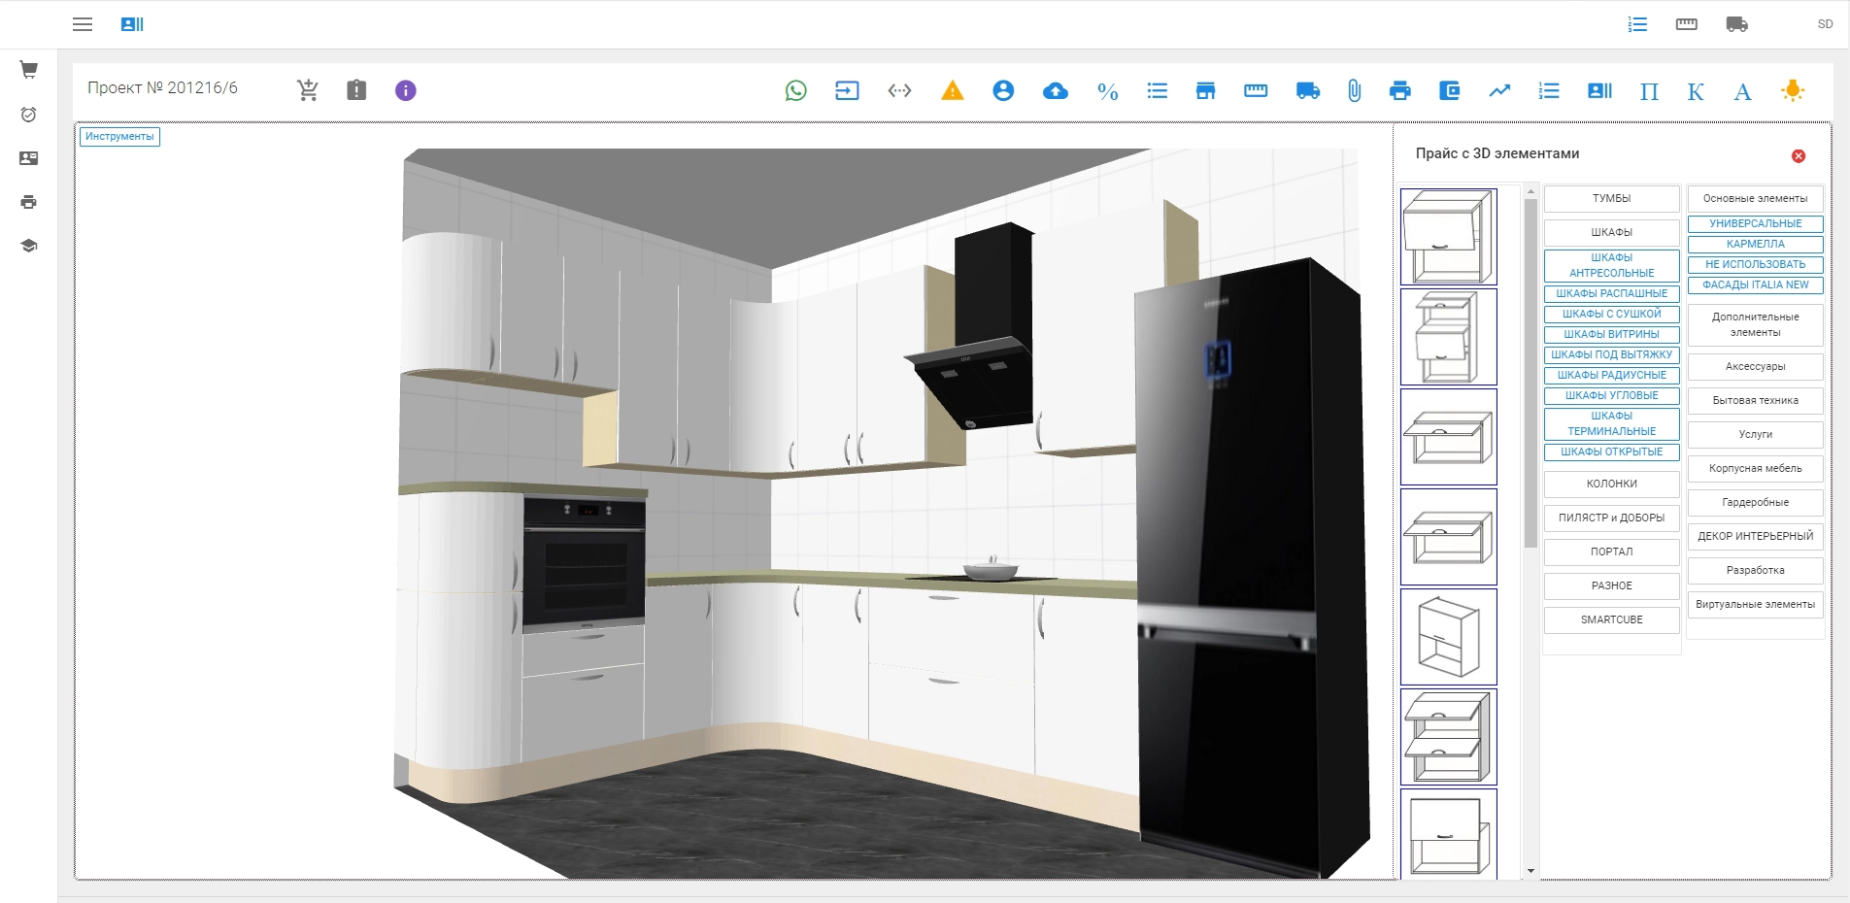Close the Прайс с 3D элементами panel
1850x903 pixels.
pyautogui.click(x=1798, y=156)
